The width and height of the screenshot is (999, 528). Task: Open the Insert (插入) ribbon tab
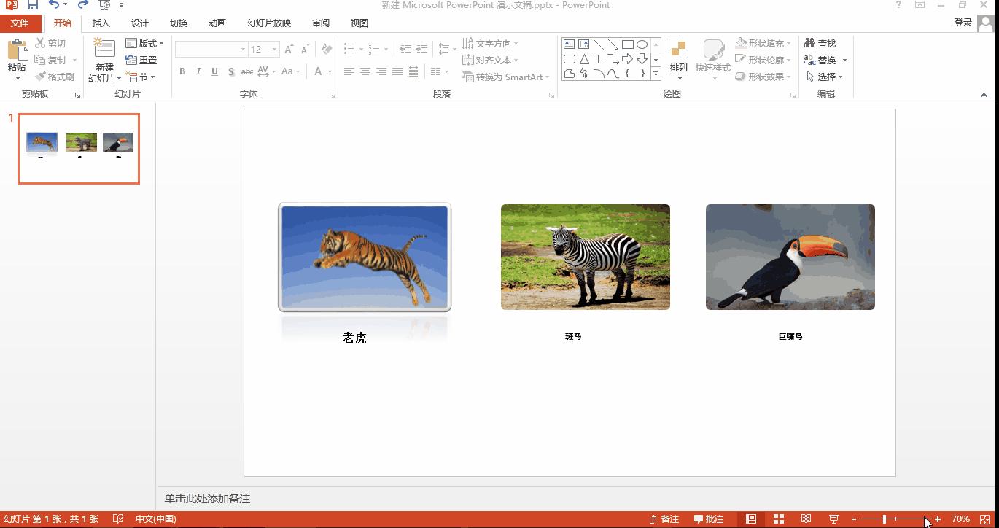coord(101,23)
